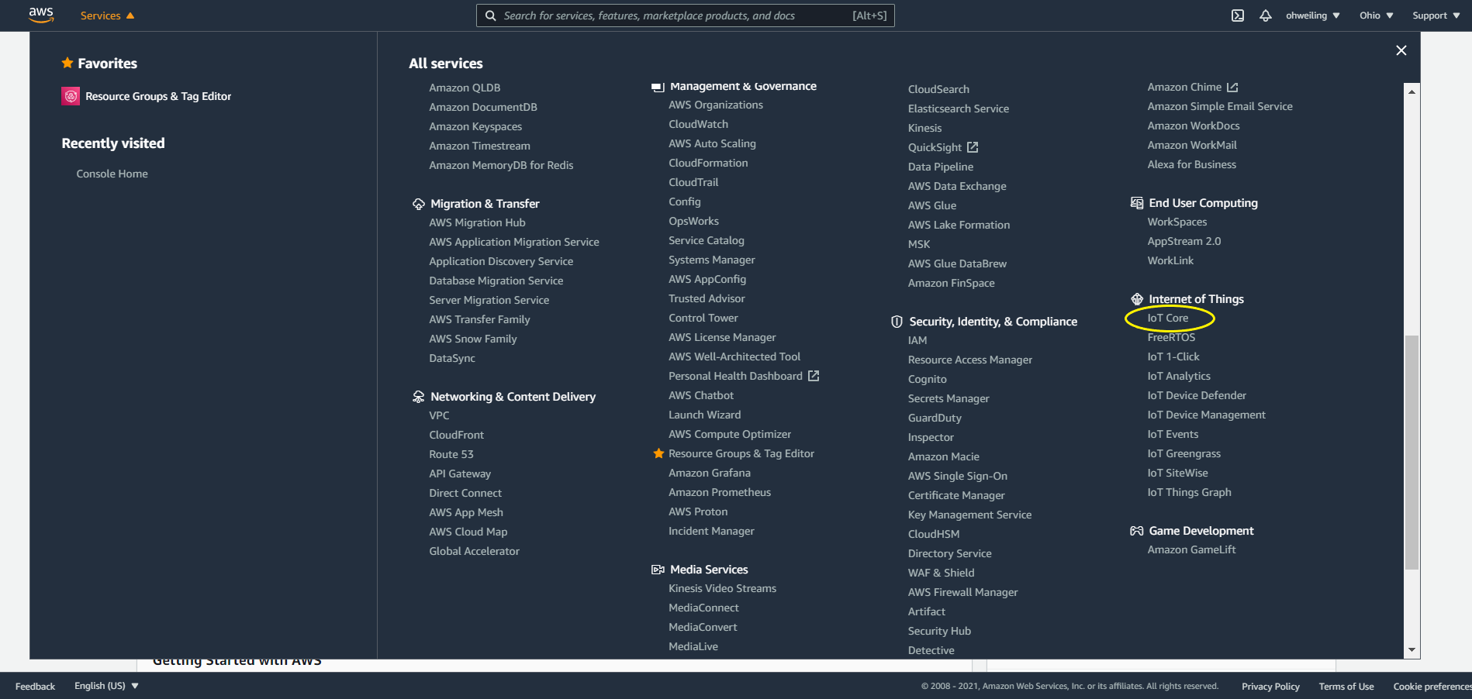Screen dimensions: 1472x699
Task: Open Cookie preferences in the footer
Action: [x=1432, y=687]
